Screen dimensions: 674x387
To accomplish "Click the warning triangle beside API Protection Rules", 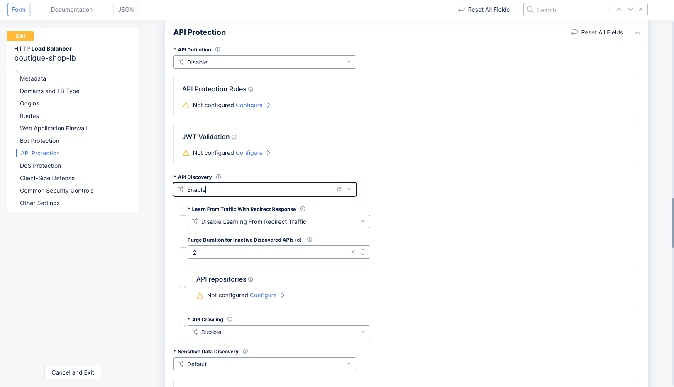I will pos(186,105).
